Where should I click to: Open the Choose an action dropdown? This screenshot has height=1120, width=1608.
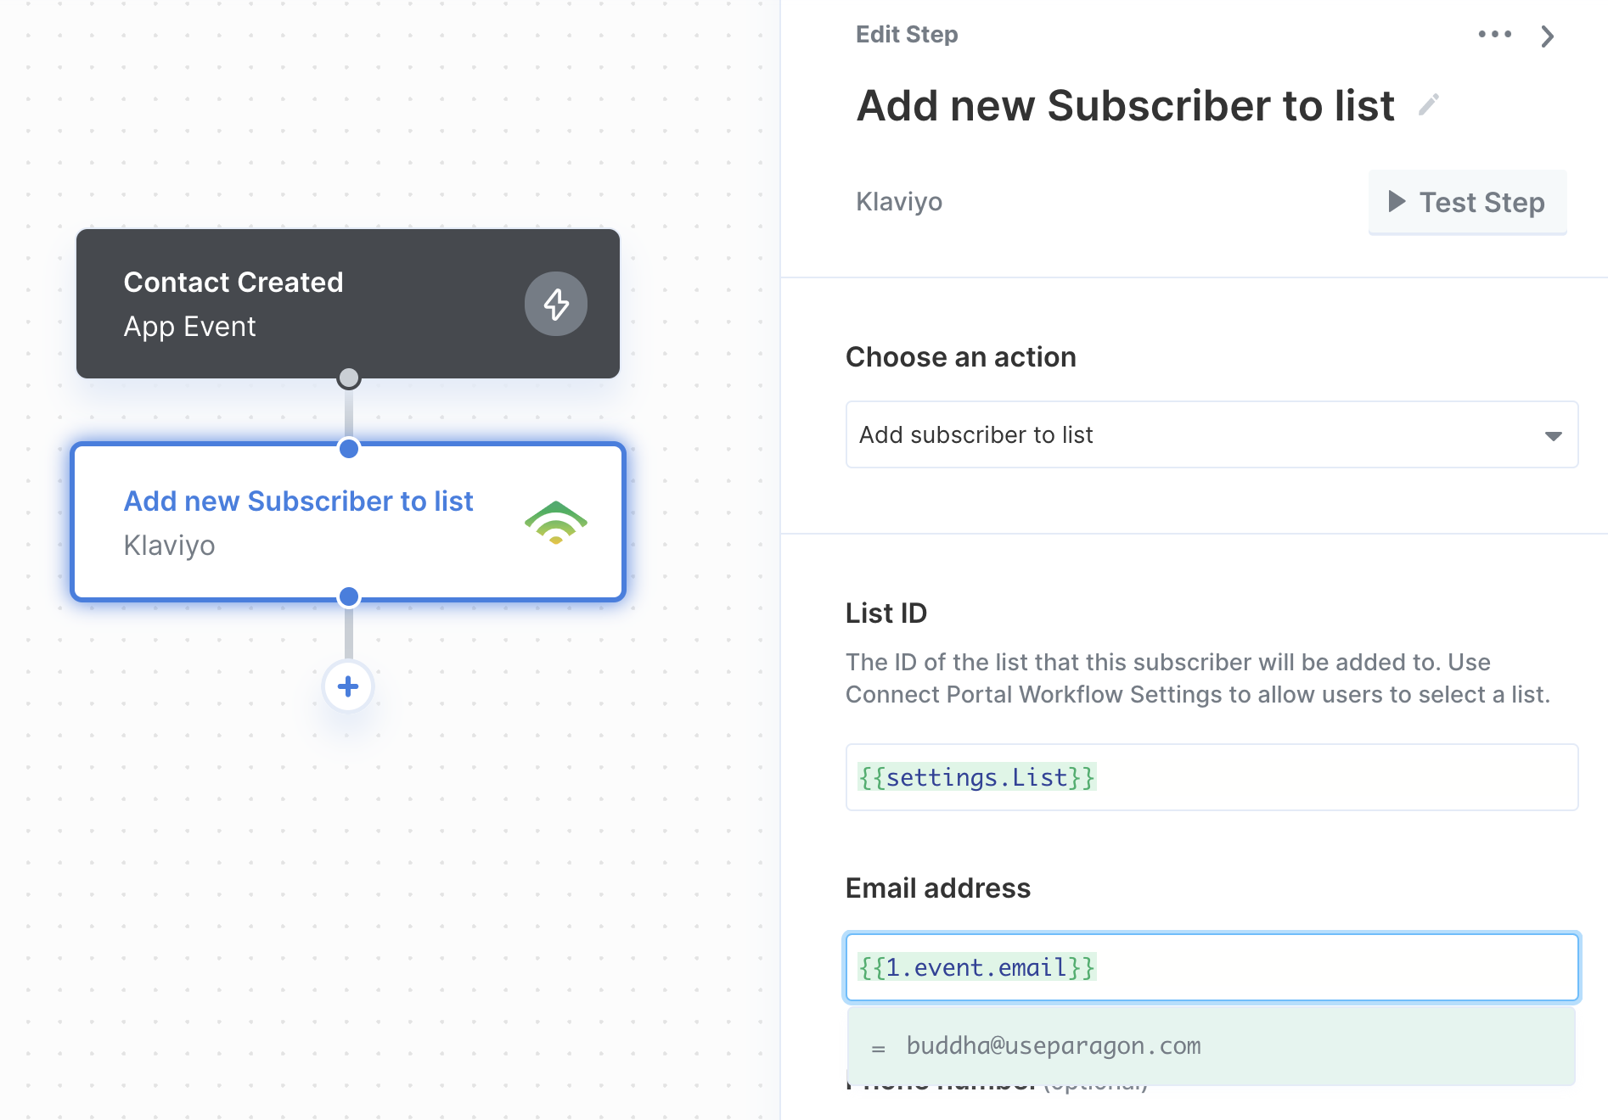[1212, 434]
